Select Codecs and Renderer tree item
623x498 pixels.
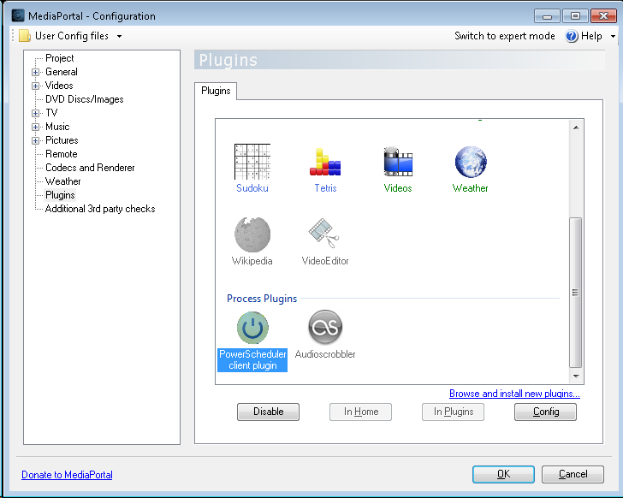coord(90,168)
